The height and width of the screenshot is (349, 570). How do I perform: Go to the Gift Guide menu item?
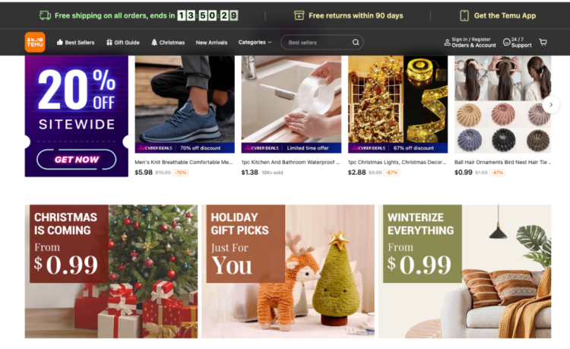(x=123, y=42)
